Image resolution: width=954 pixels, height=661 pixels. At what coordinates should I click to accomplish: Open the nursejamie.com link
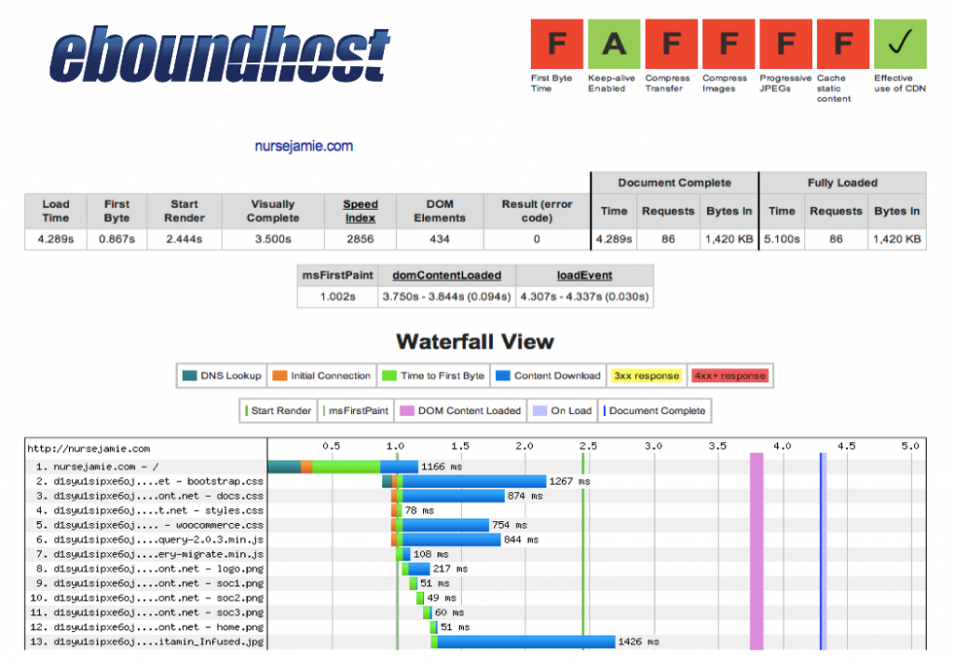click(x=304, y=146)
